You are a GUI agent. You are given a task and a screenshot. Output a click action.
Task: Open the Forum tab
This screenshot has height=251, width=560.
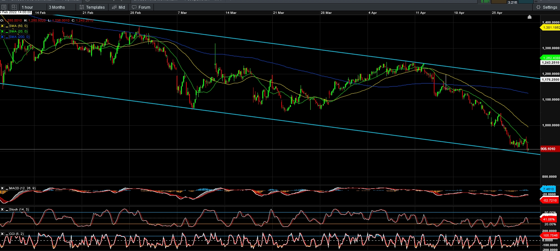pos(141,7)
